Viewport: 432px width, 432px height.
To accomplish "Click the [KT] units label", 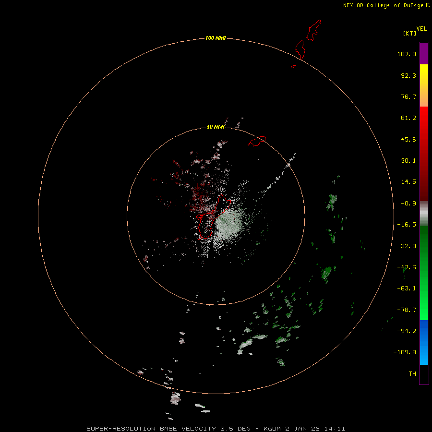I will pos(409,33).
